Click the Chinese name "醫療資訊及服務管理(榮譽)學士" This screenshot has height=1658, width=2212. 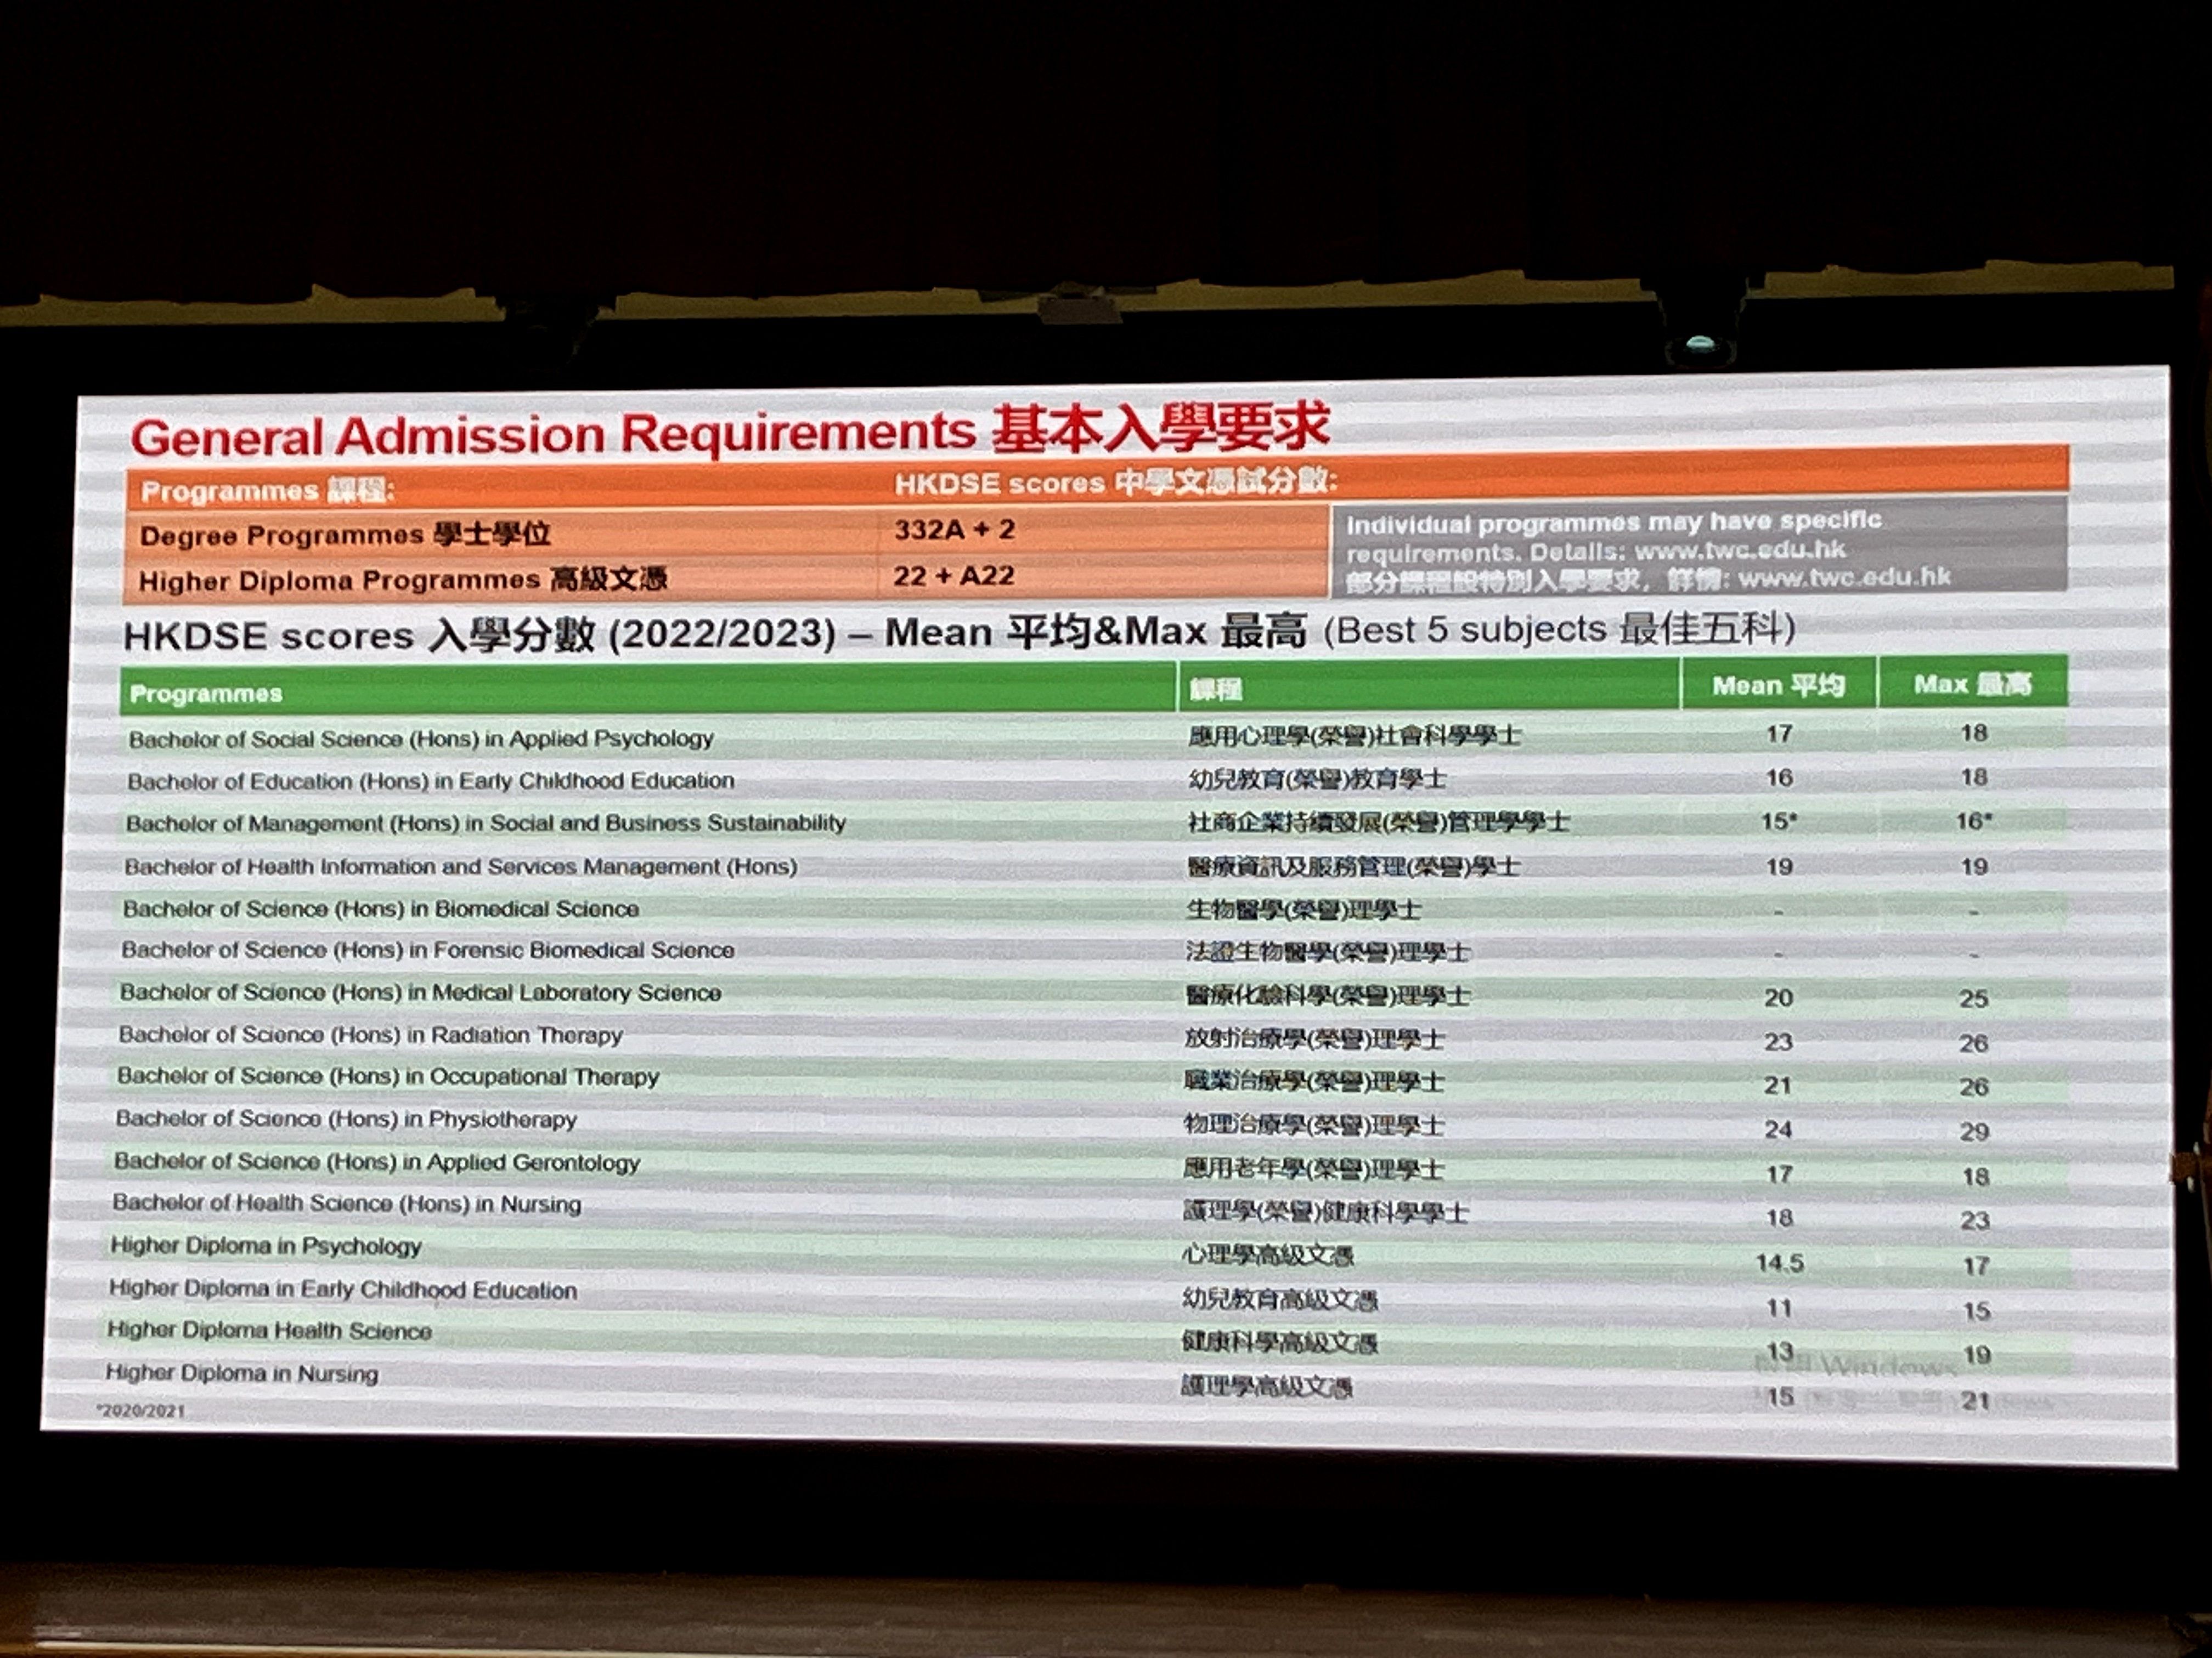[1353, 866]
